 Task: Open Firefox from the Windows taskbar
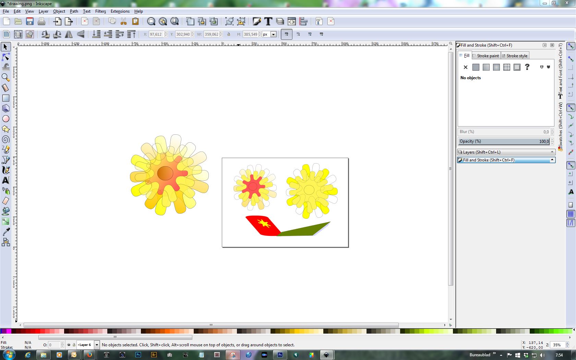tap(89, 355)
